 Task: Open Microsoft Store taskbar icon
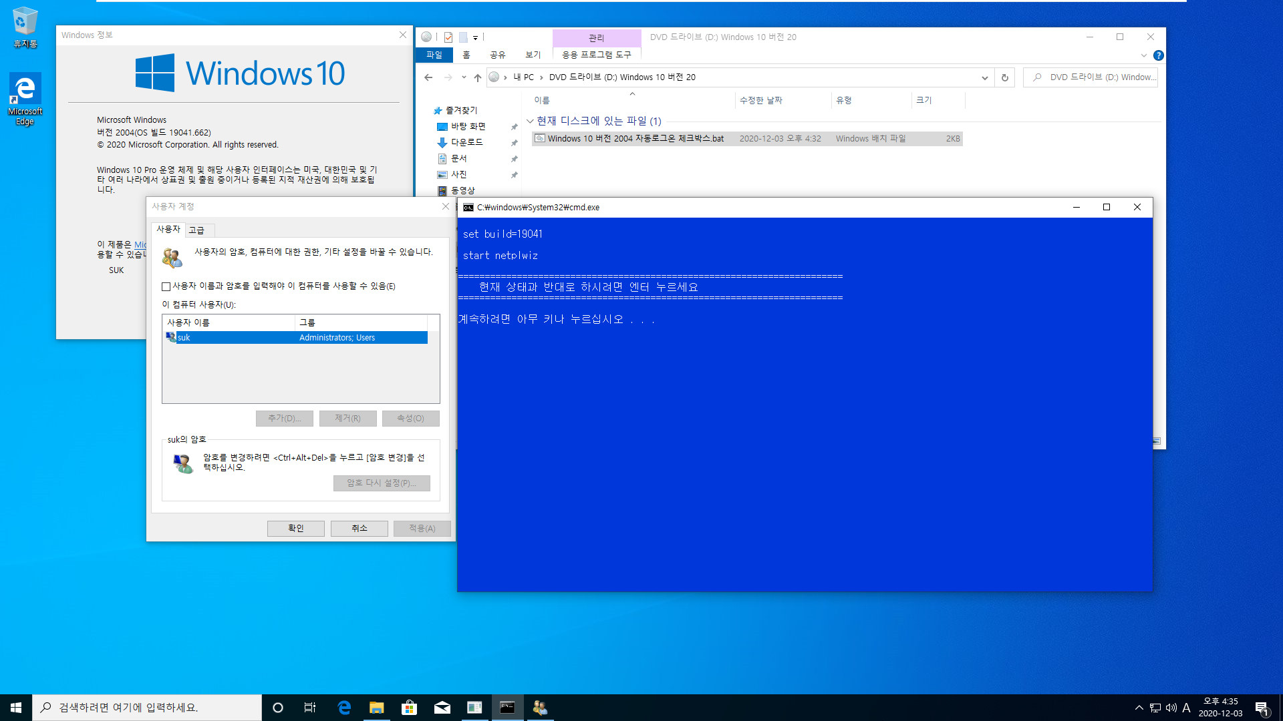click(x=409, y=708)
